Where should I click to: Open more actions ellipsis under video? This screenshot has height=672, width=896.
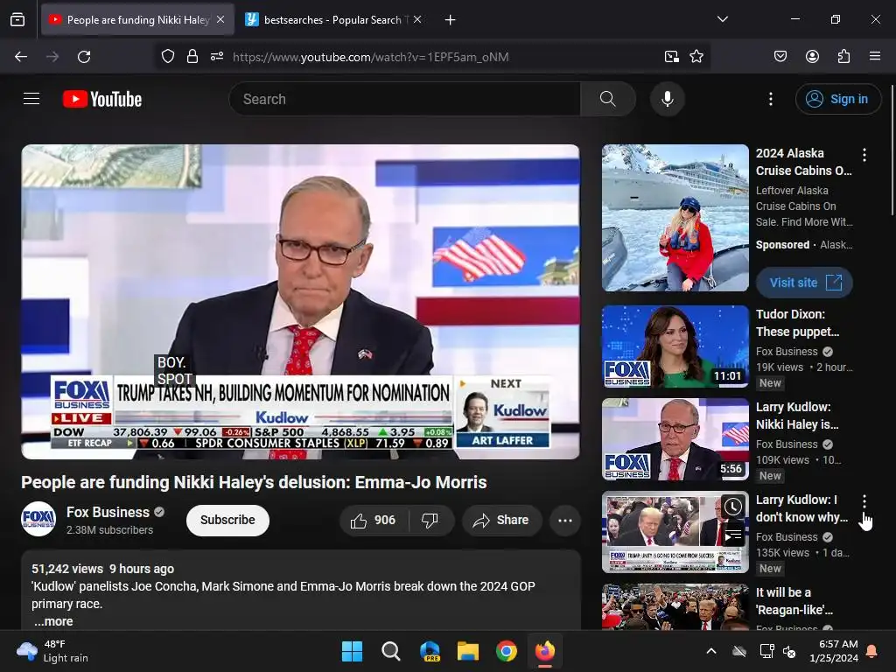(x=565, y=520)
